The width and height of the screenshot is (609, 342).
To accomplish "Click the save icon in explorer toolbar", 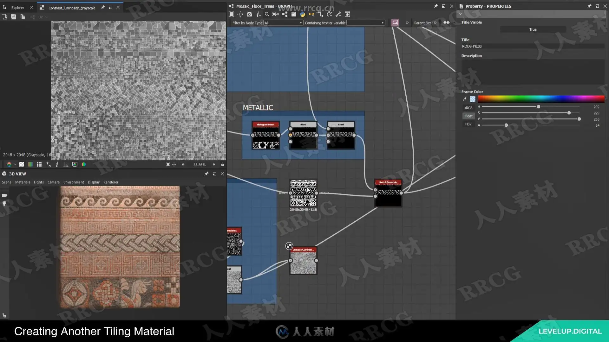I will 13,17.
